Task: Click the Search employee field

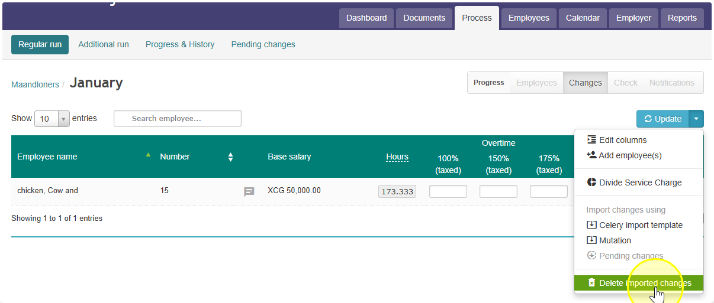Action: point(178,118)
